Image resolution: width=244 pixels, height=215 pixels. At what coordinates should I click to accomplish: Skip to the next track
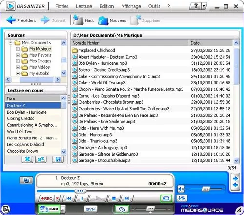[127, 198]
